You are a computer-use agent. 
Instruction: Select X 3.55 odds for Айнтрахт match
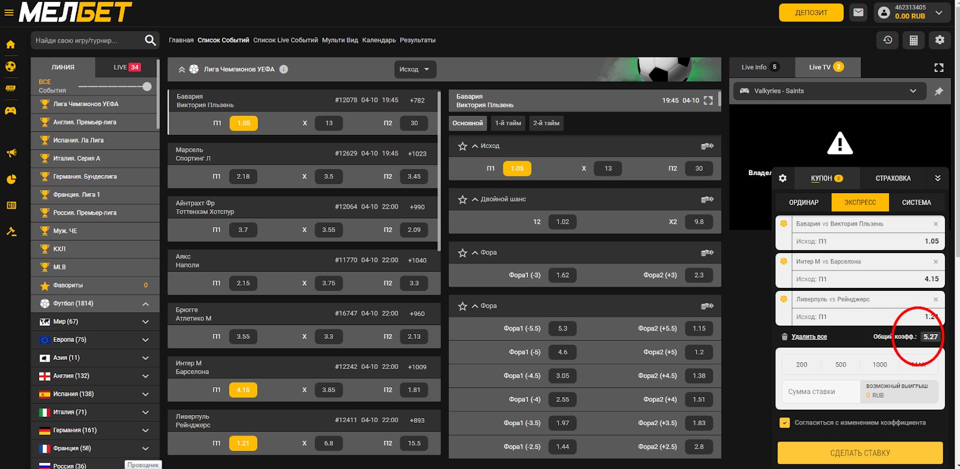329,230
